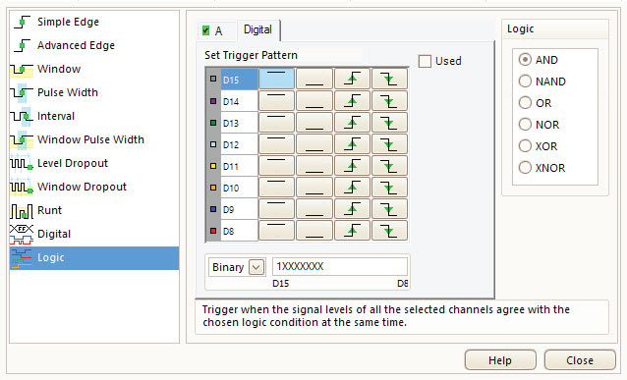Select the XOR logic option

click(x=525, y=146)
